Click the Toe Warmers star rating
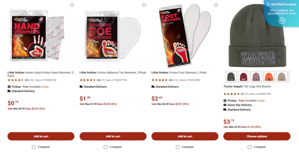 [x=87, y=80]
